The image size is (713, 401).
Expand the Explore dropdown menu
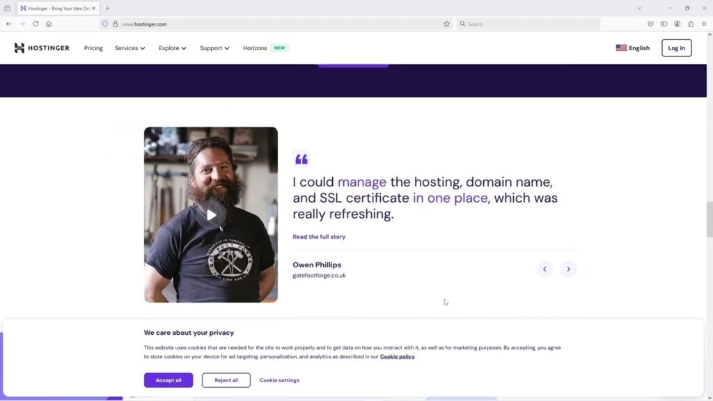[172, 48]
